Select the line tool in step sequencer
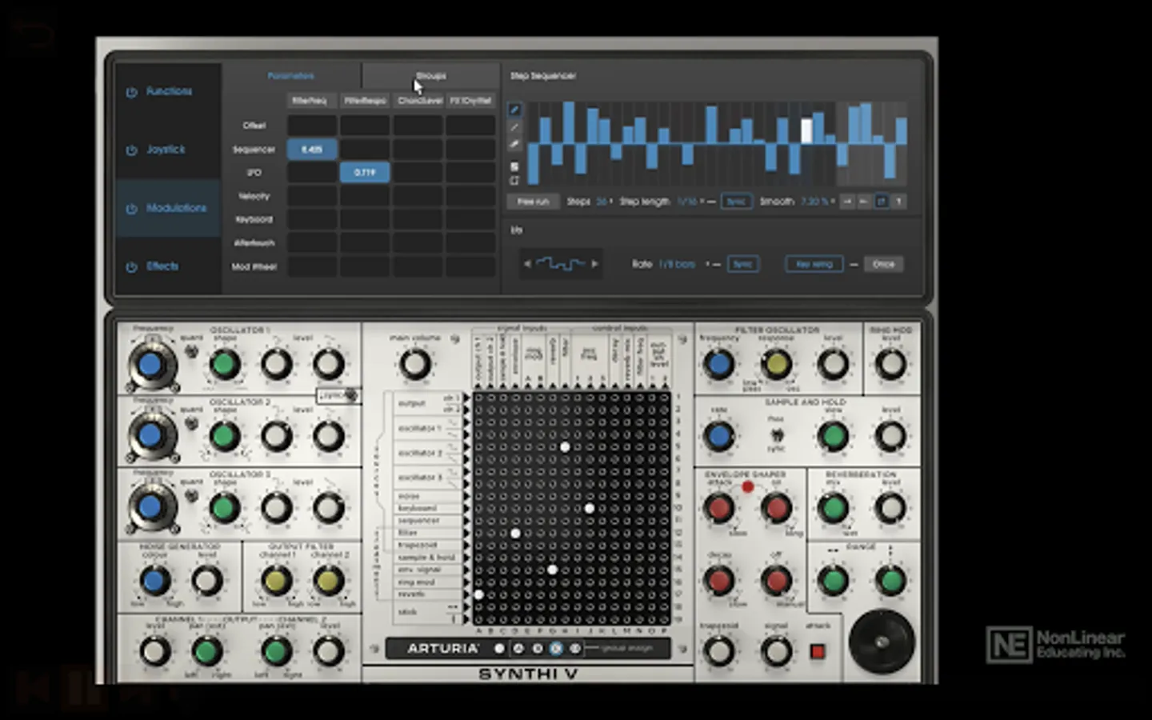1152x720 pixels. [x=514, y=128]
